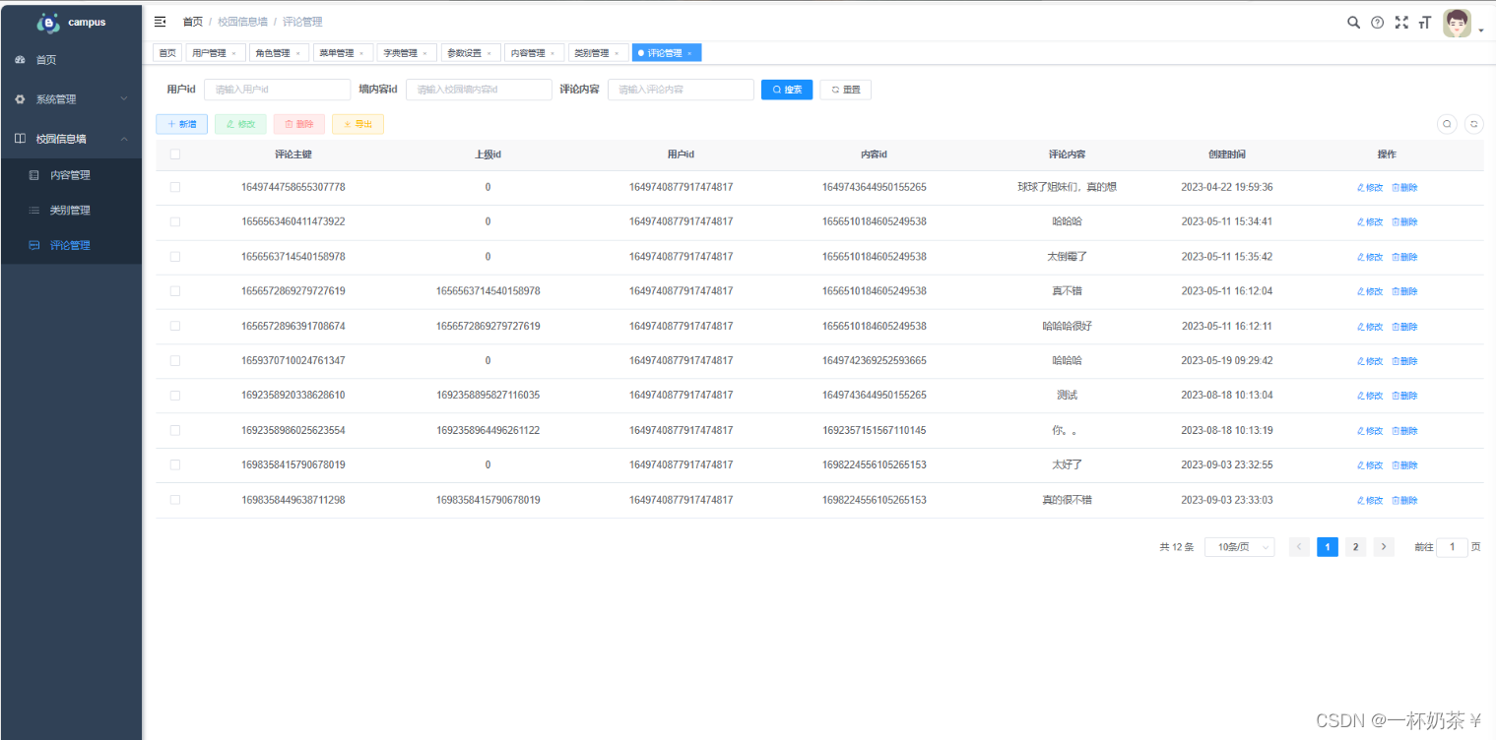Screen dimensions: 1496x740
Task: Go to previous page with left chevron
Action: 1299,547
